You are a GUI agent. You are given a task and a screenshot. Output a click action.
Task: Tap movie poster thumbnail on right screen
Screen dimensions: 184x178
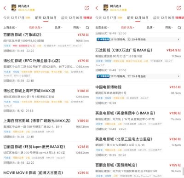click(x=106, y=8)
